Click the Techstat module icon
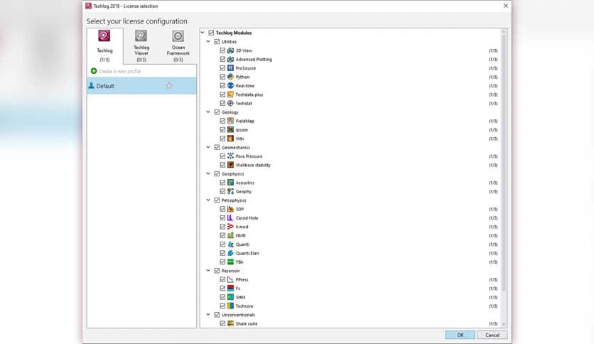Screen dimensions: 594x344 230,103
